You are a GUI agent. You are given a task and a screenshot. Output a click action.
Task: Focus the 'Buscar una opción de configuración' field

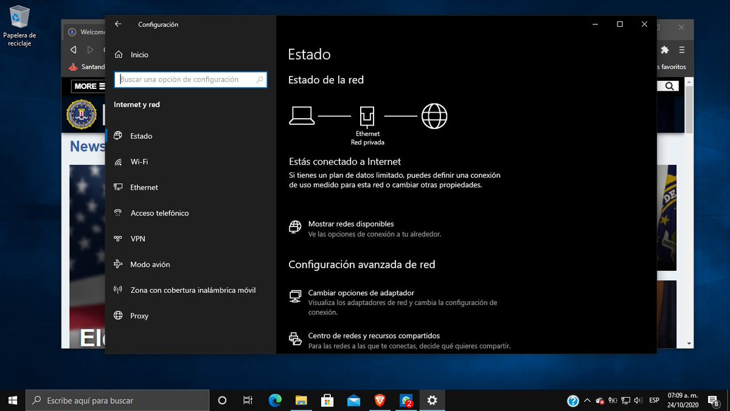pyautogui.click(x=190, y=79)
